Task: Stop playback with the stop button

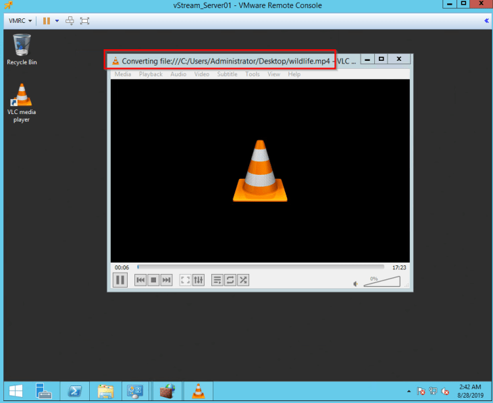Action: [153, 279]
